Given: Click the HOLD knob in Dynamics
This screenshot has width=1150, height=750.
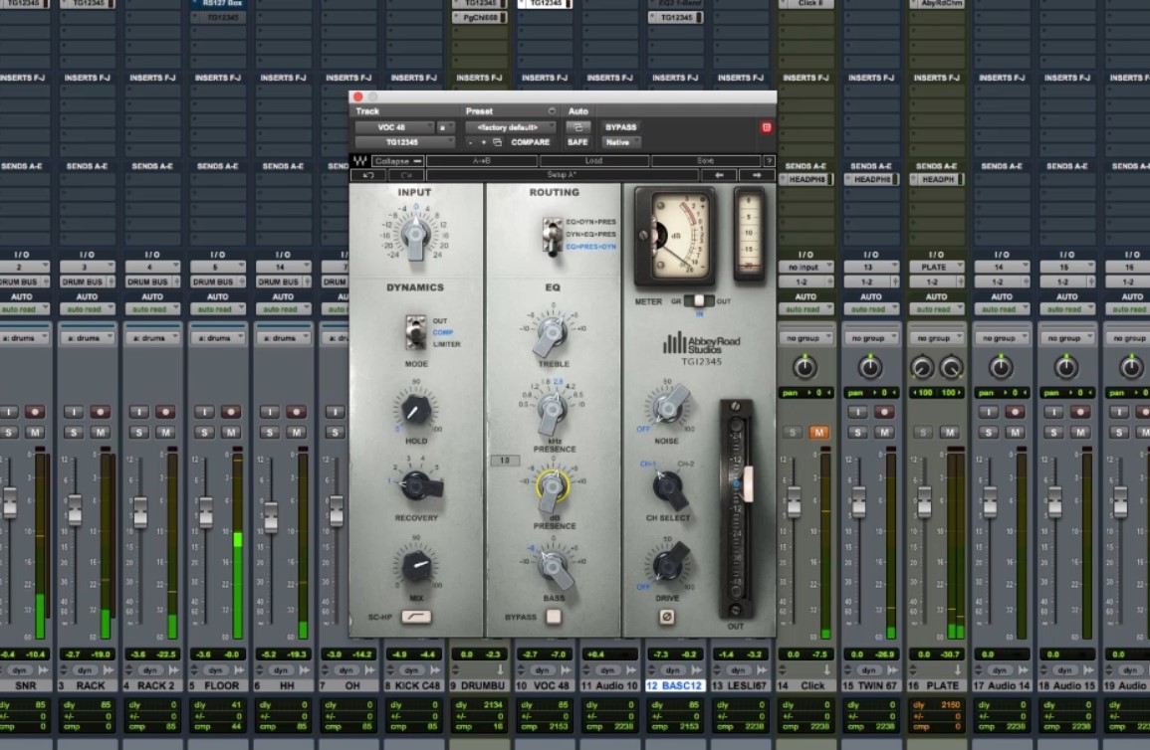Looking at the screenshot, I should [x=415, y=410].
